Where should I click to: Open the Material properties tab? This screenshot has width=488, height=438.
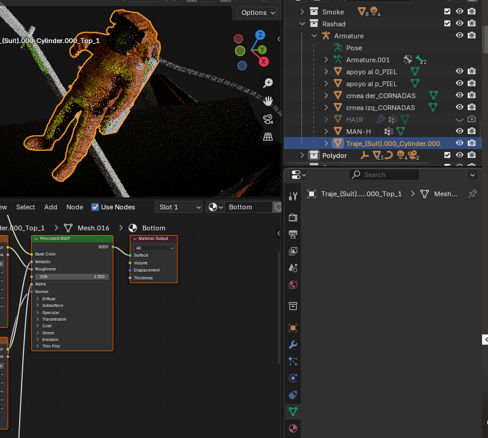tap(293, 428)
